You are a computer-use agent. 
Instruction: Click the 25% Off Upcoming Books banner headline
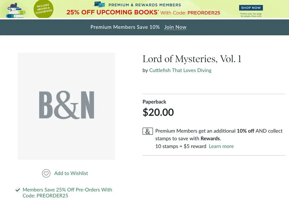coord(112,12)
